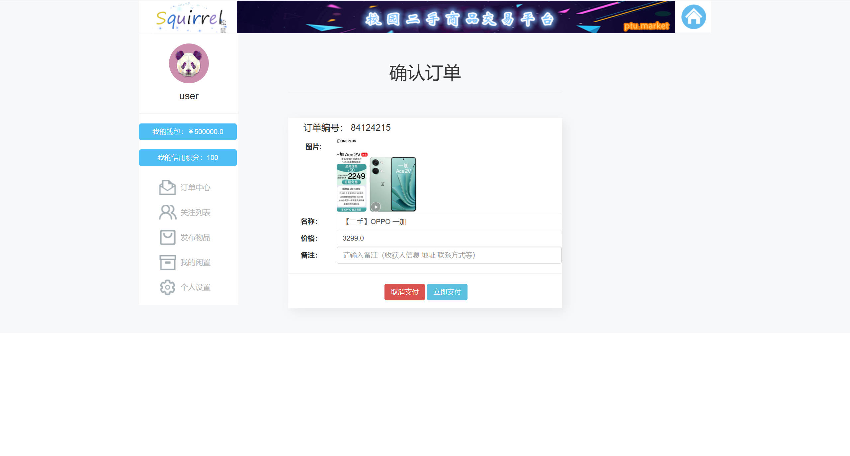Return home using the blue house icon
The image size is (850, 456).
(x=694, y=17)
